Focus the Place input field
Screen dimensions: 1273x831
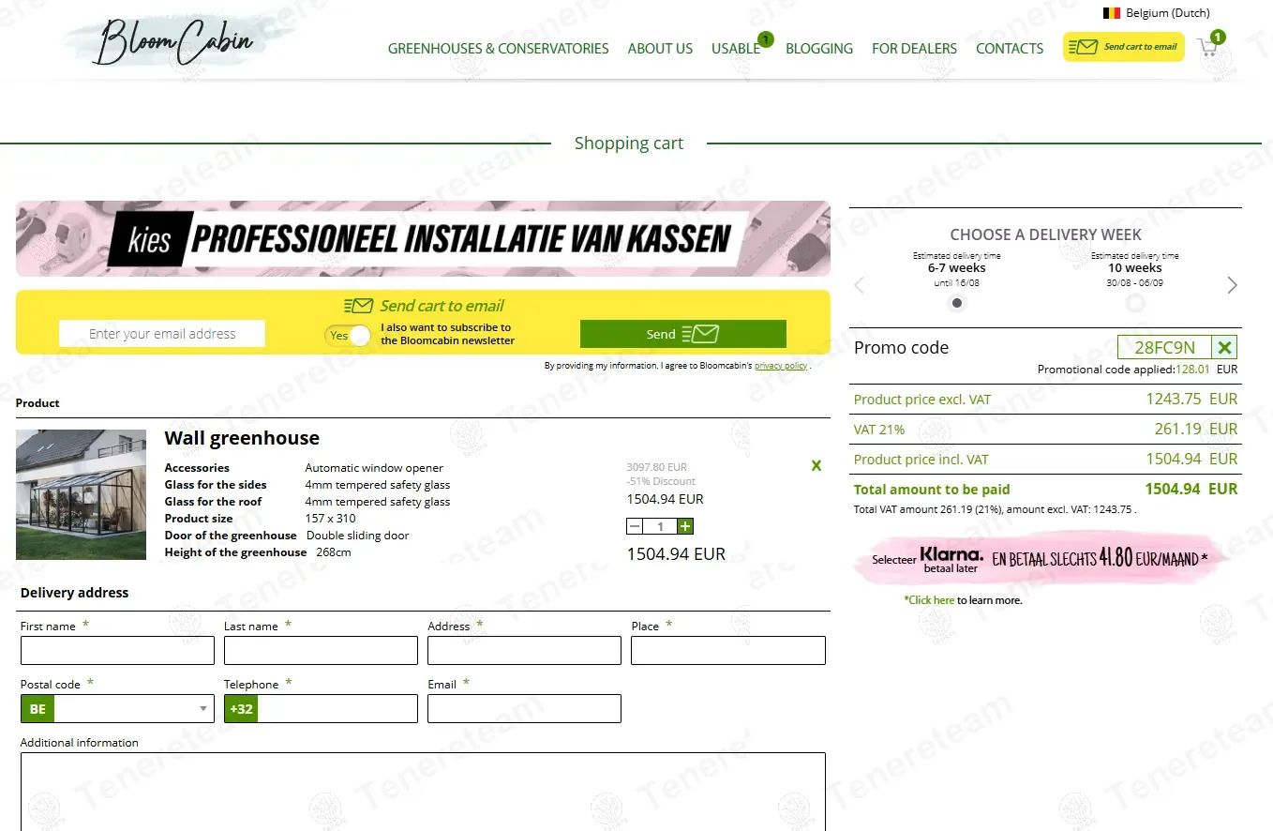728,651
